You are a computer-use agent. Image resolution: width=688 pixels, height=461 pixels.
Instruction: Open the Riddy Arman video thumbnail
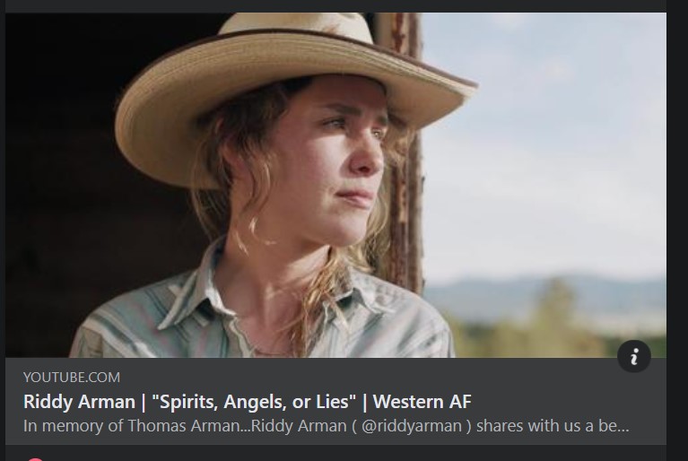click(x=335, y=185)
